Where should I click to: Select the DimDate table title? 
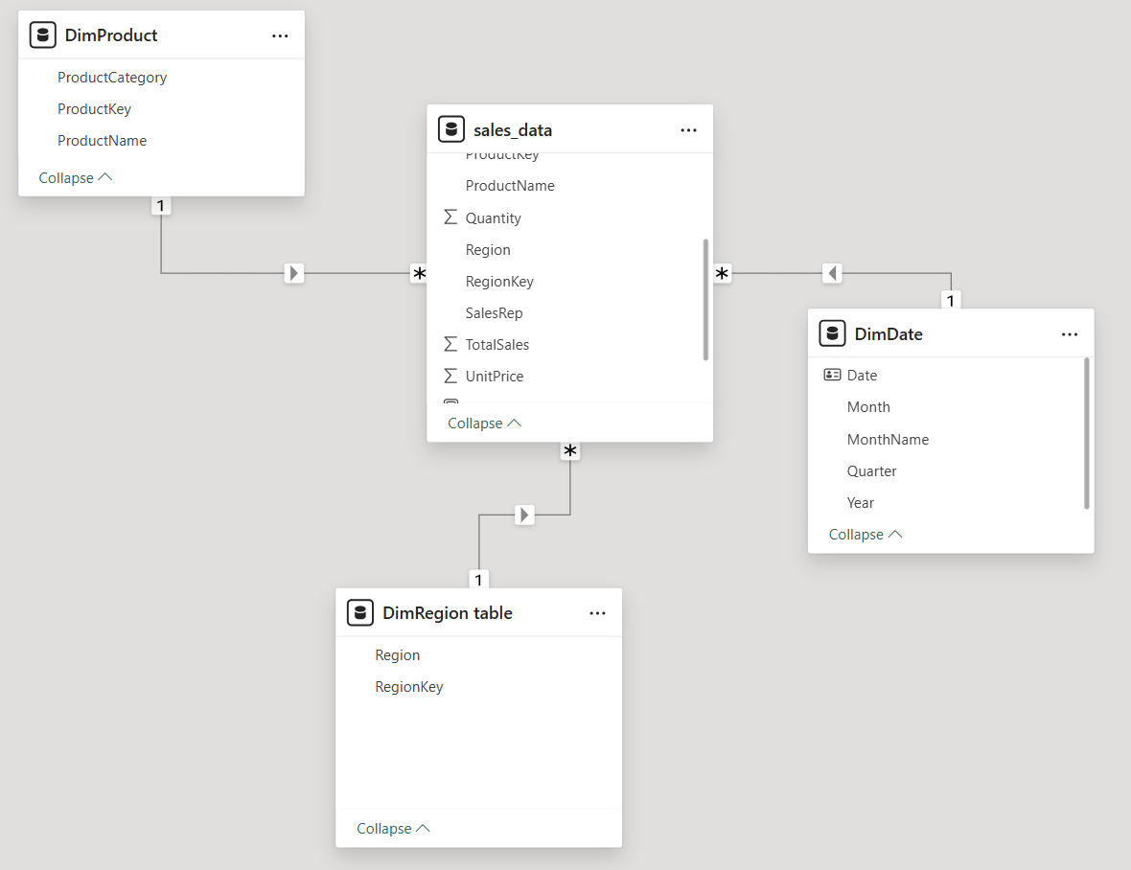click(889, 334)
